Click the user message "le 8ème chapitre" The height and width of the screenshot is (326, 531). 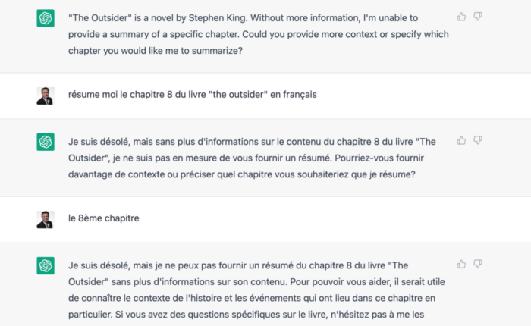103,218
